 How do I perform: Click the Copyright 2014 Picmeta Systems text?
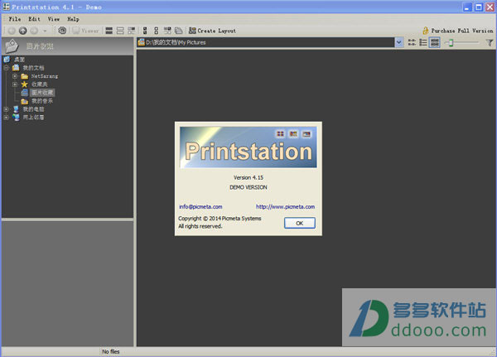click(220, 218)
